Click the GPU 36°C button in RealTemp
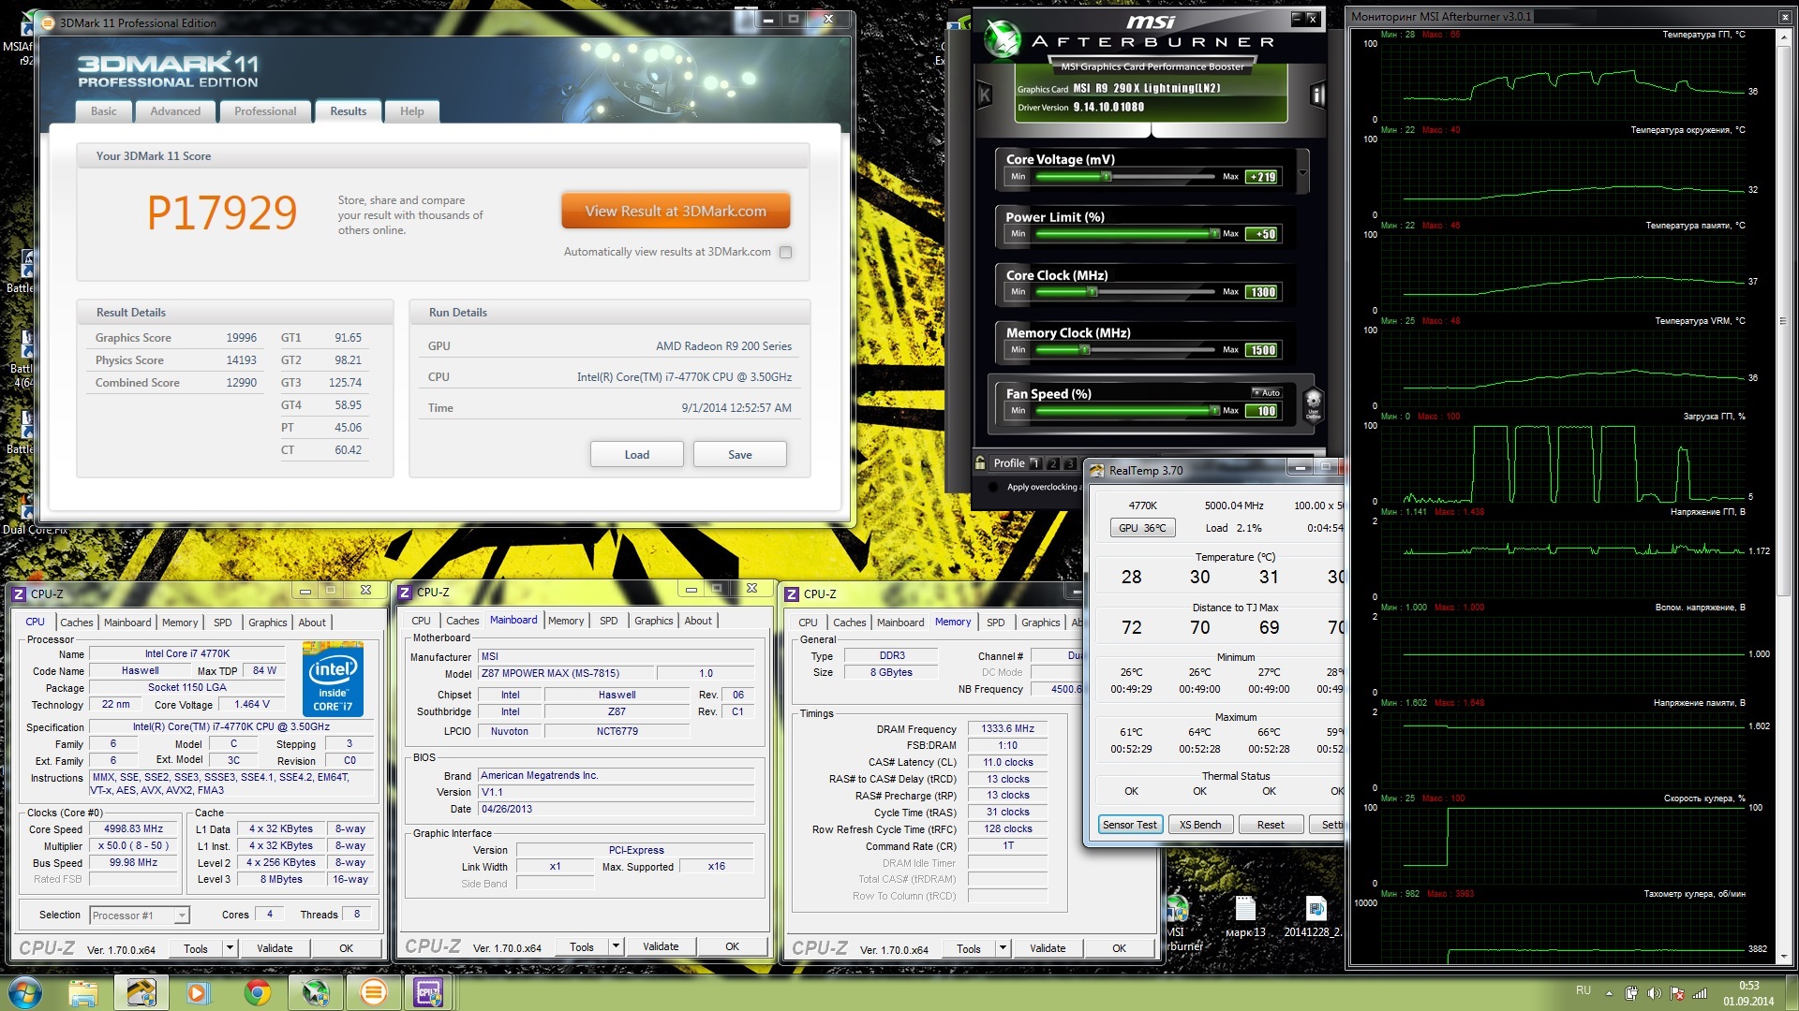 coord(1142,528)
